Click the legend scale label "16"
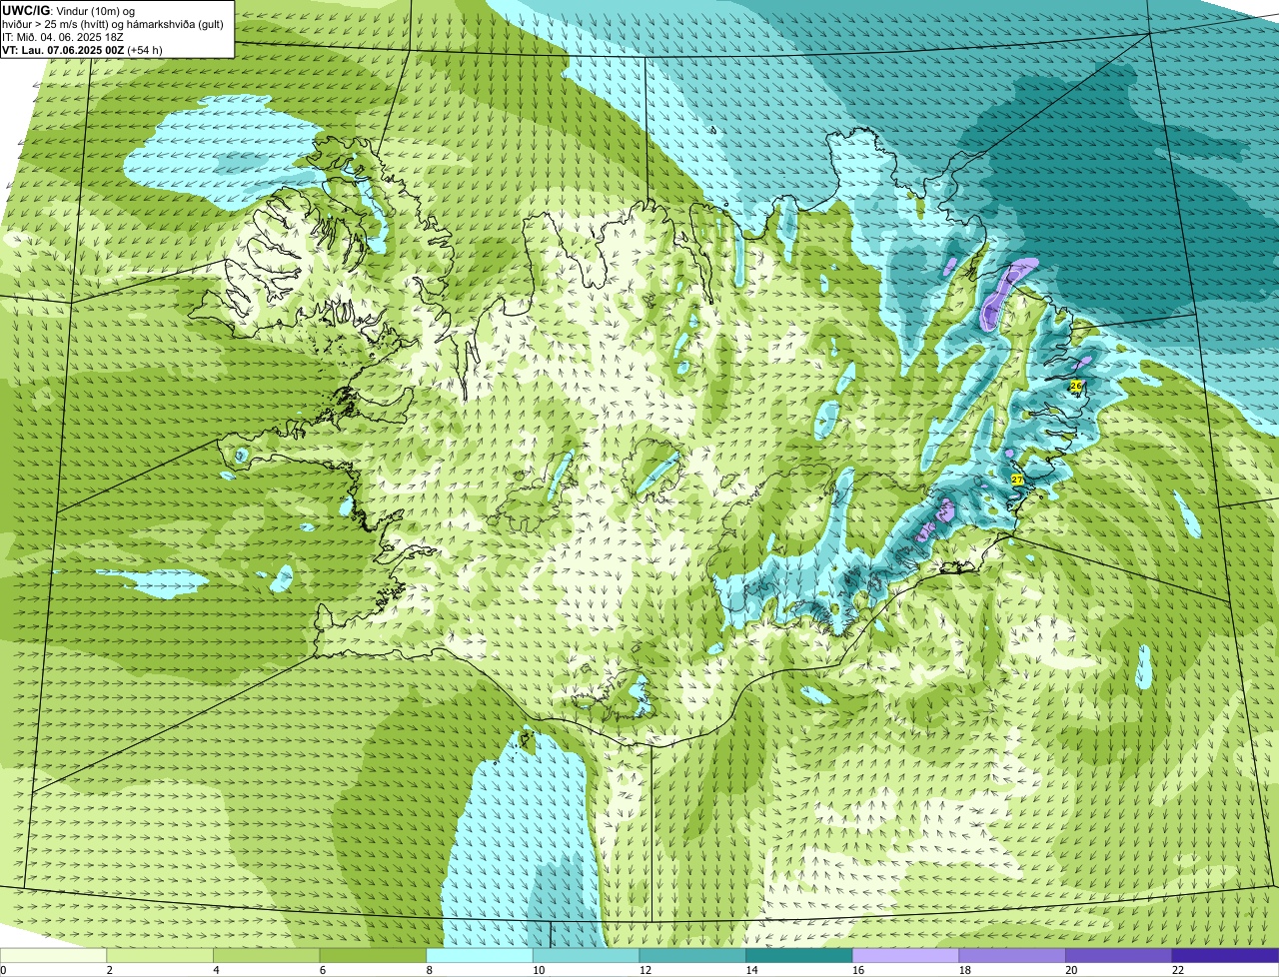1279x977 pixels. (x=858, y=970)
